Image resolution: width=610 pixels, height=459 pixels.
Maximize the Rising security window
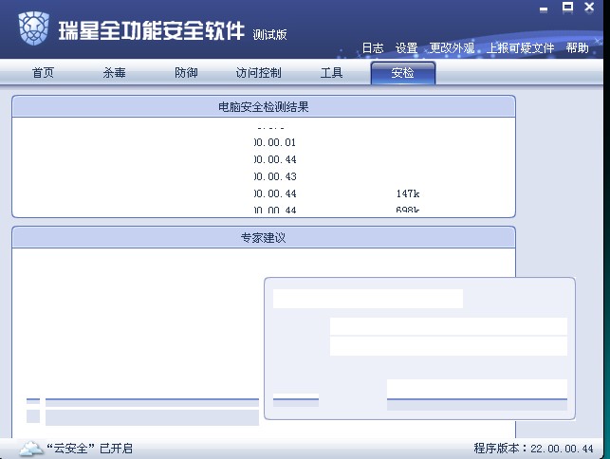[567, 7]
